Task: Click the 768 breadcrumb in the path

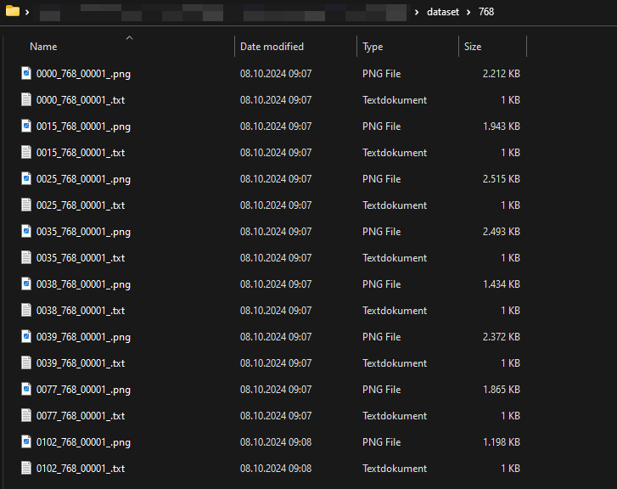Action: point(485,12)
